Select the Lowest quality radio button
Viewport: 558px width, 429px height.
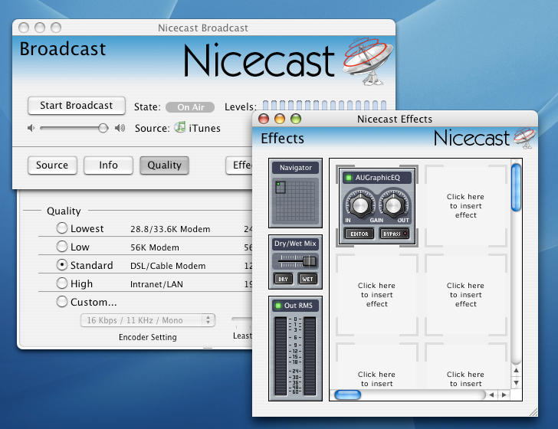click(62, 228)
